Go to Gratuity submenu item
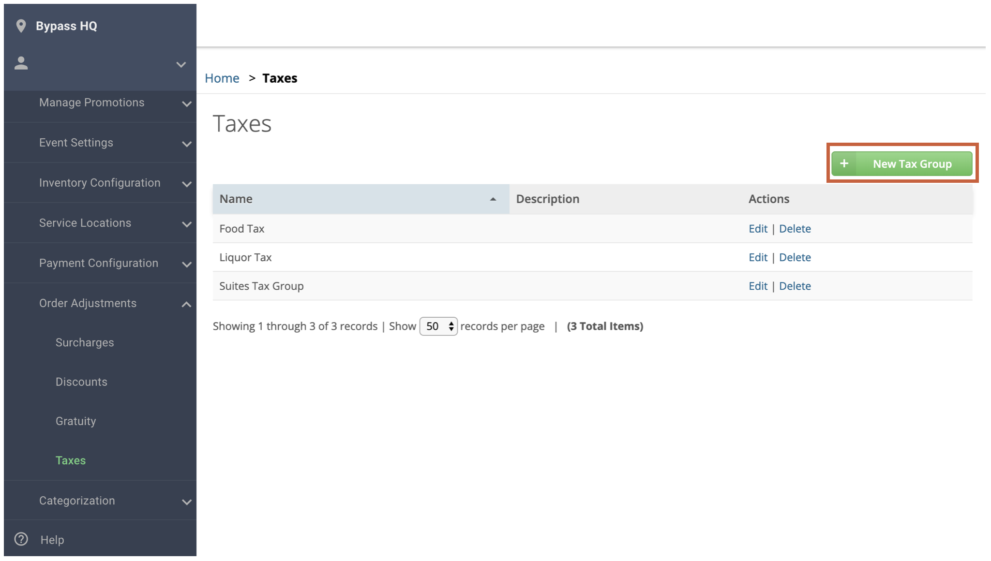The height and width of the screenshot is (561, 991). 75,421
